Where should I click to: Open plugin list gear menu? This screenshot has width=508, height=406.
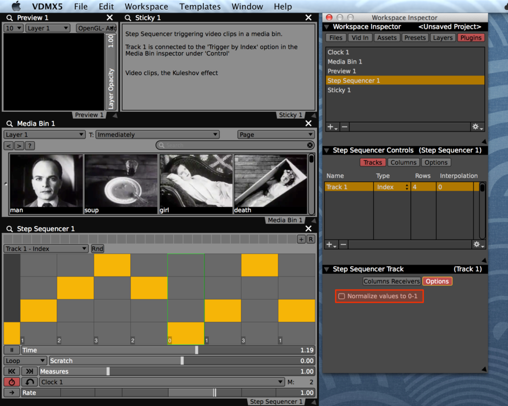tap(477, 127)
